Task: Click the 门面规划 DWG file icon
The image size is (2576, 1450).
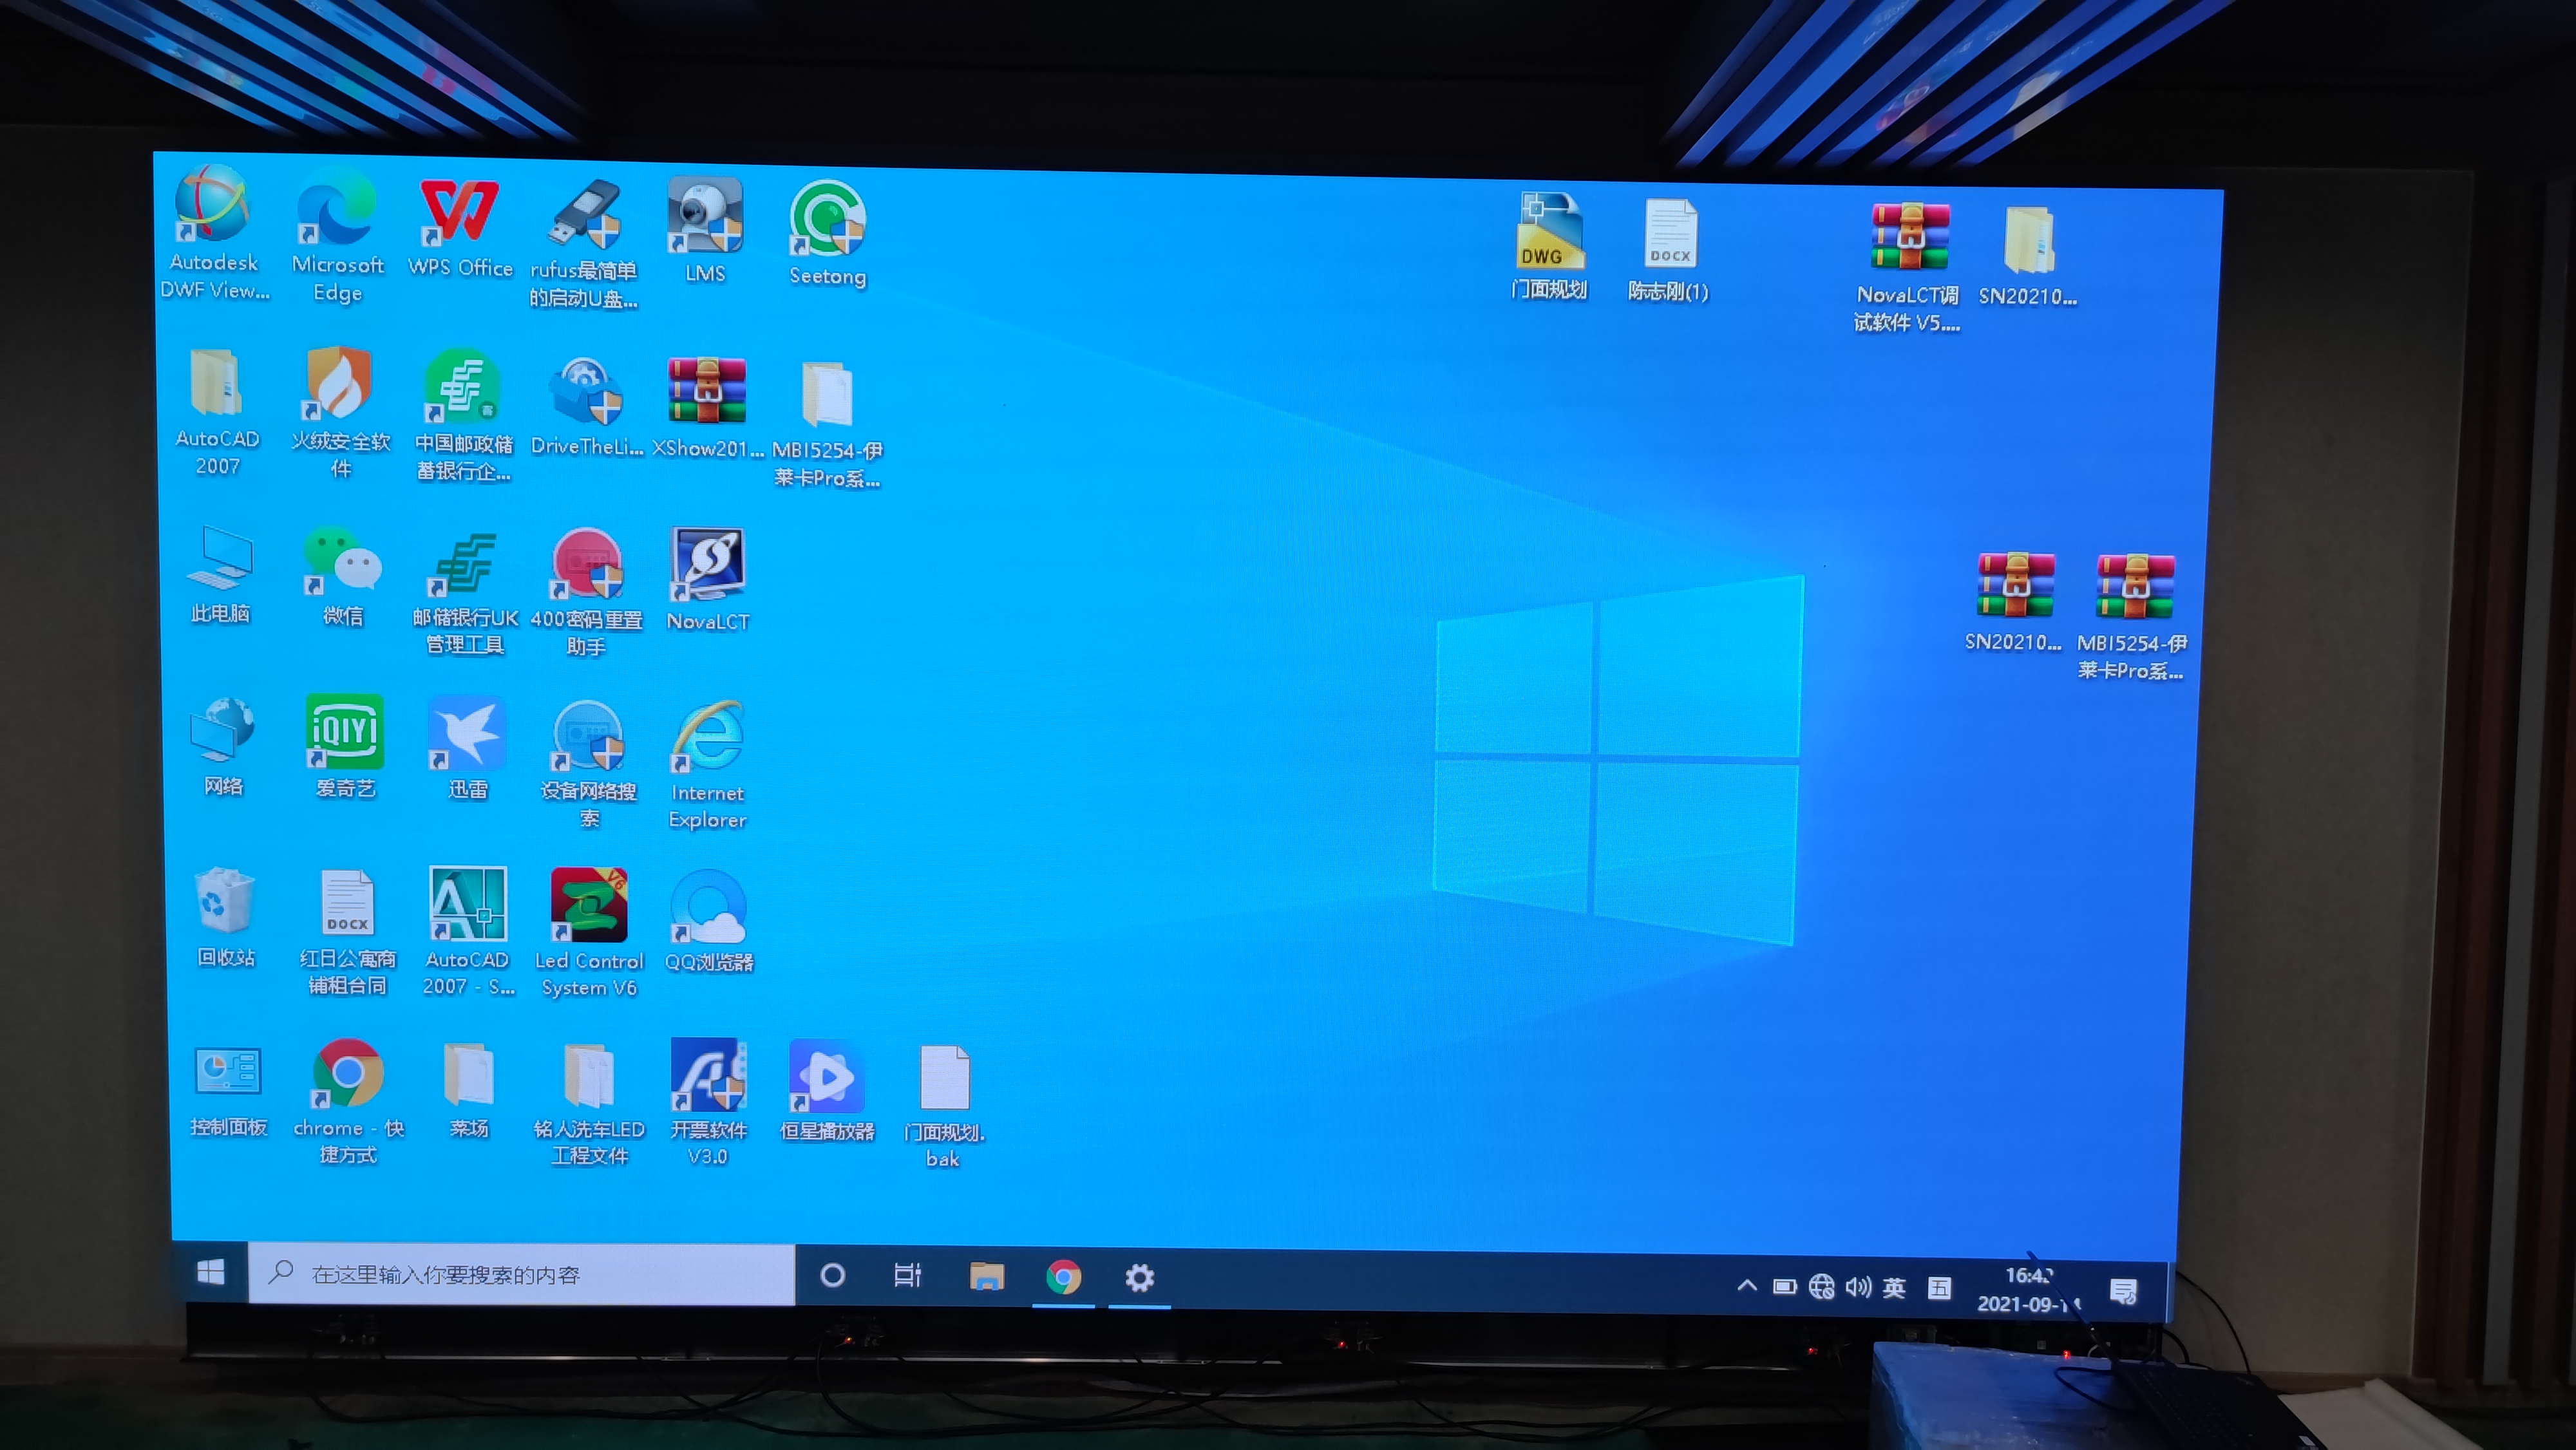Action: 1549,233
